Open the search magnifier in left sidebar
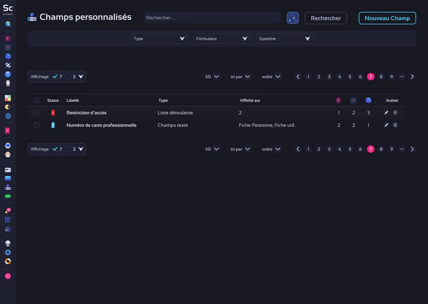Image resolution: width=428 pixels, height=304 pixels. pos(8,24)
